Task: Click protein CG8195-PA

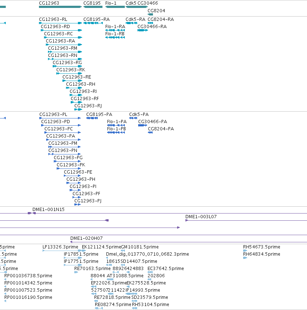Action: coord(92,118)
